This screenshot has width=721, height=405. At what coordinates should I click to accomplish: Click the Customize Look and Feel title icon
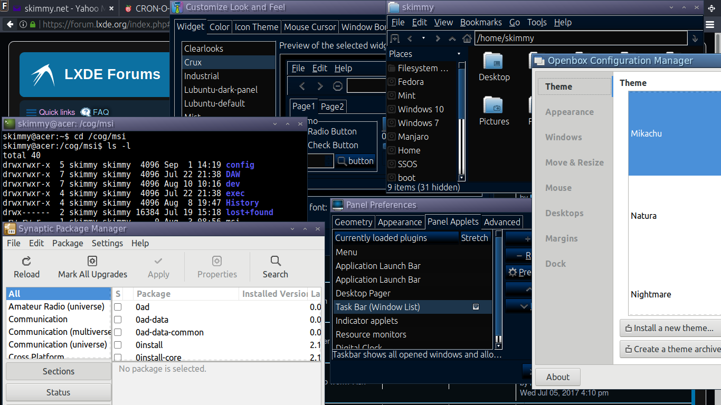pos(177,7)
